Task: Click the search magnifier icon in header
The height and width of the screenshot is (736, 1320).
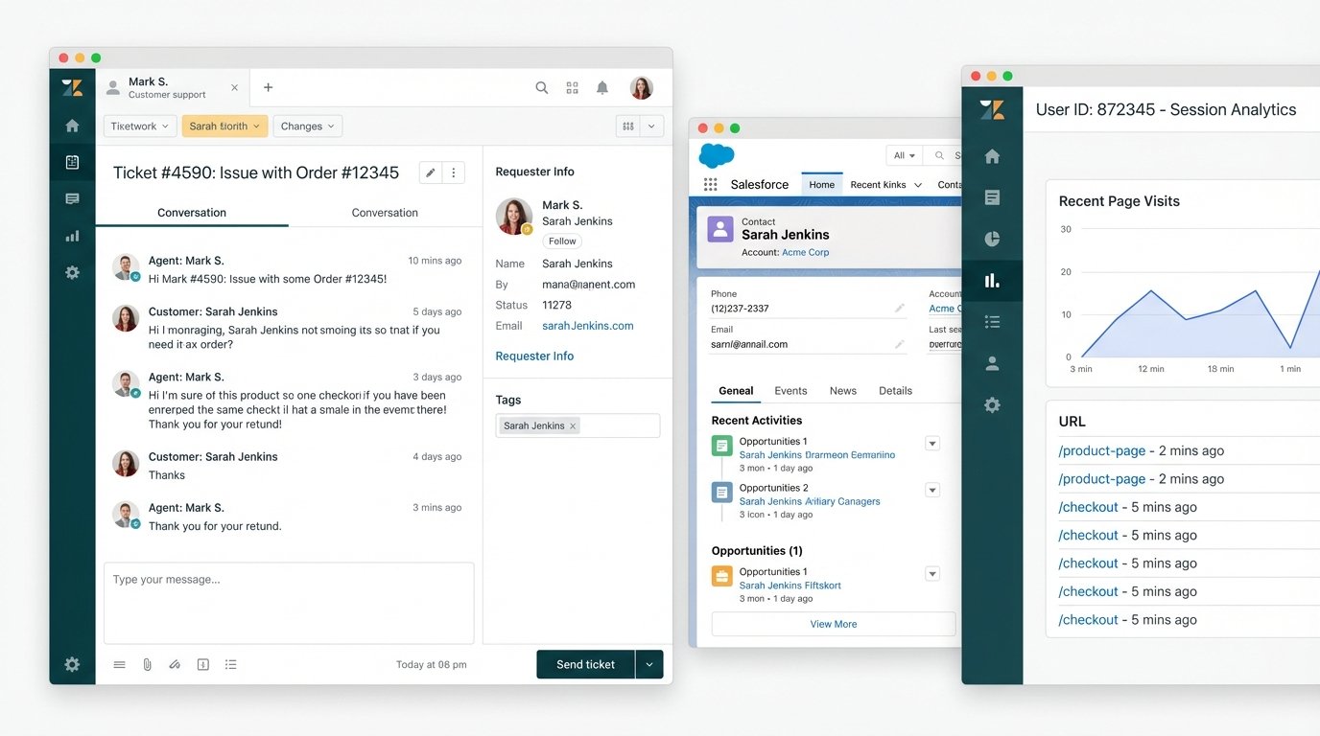Action: pyautogui.click(x=542, y=88)
